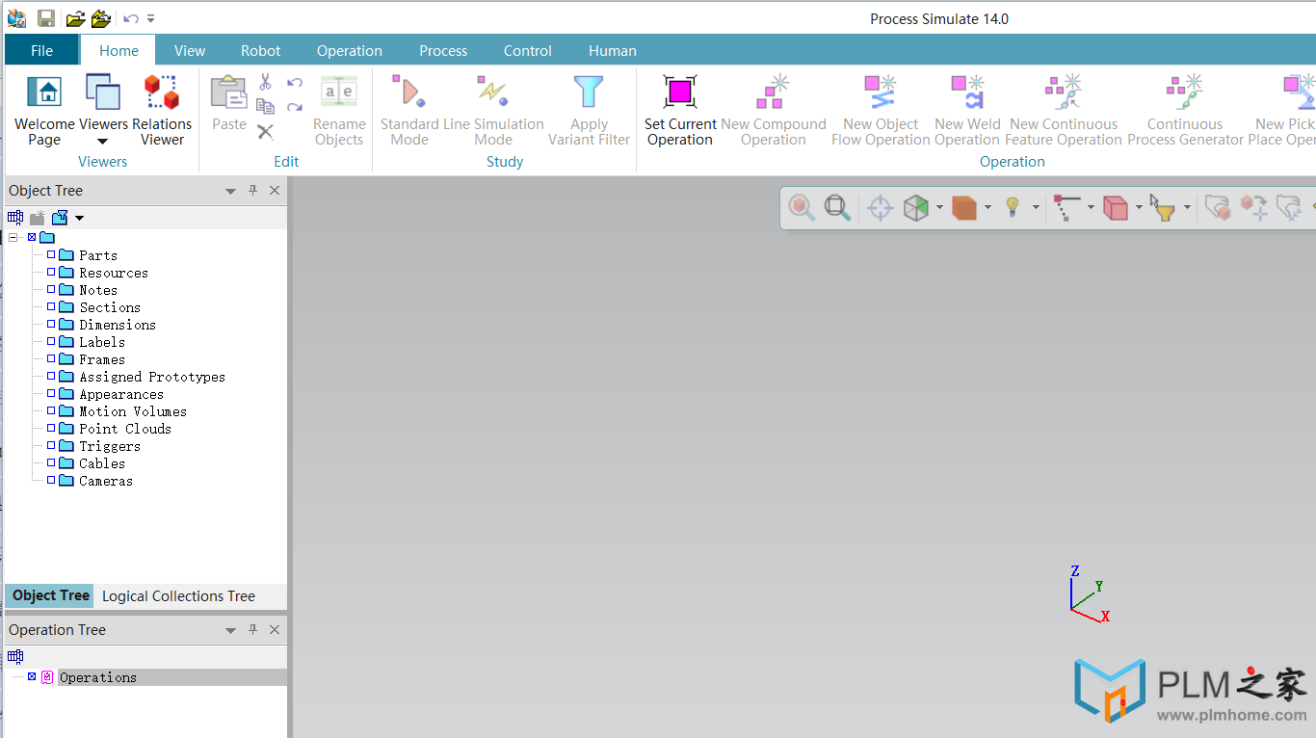Click the Undo icon in Edit group
This screenshot has width=1316, height=738.
[295, 83]
